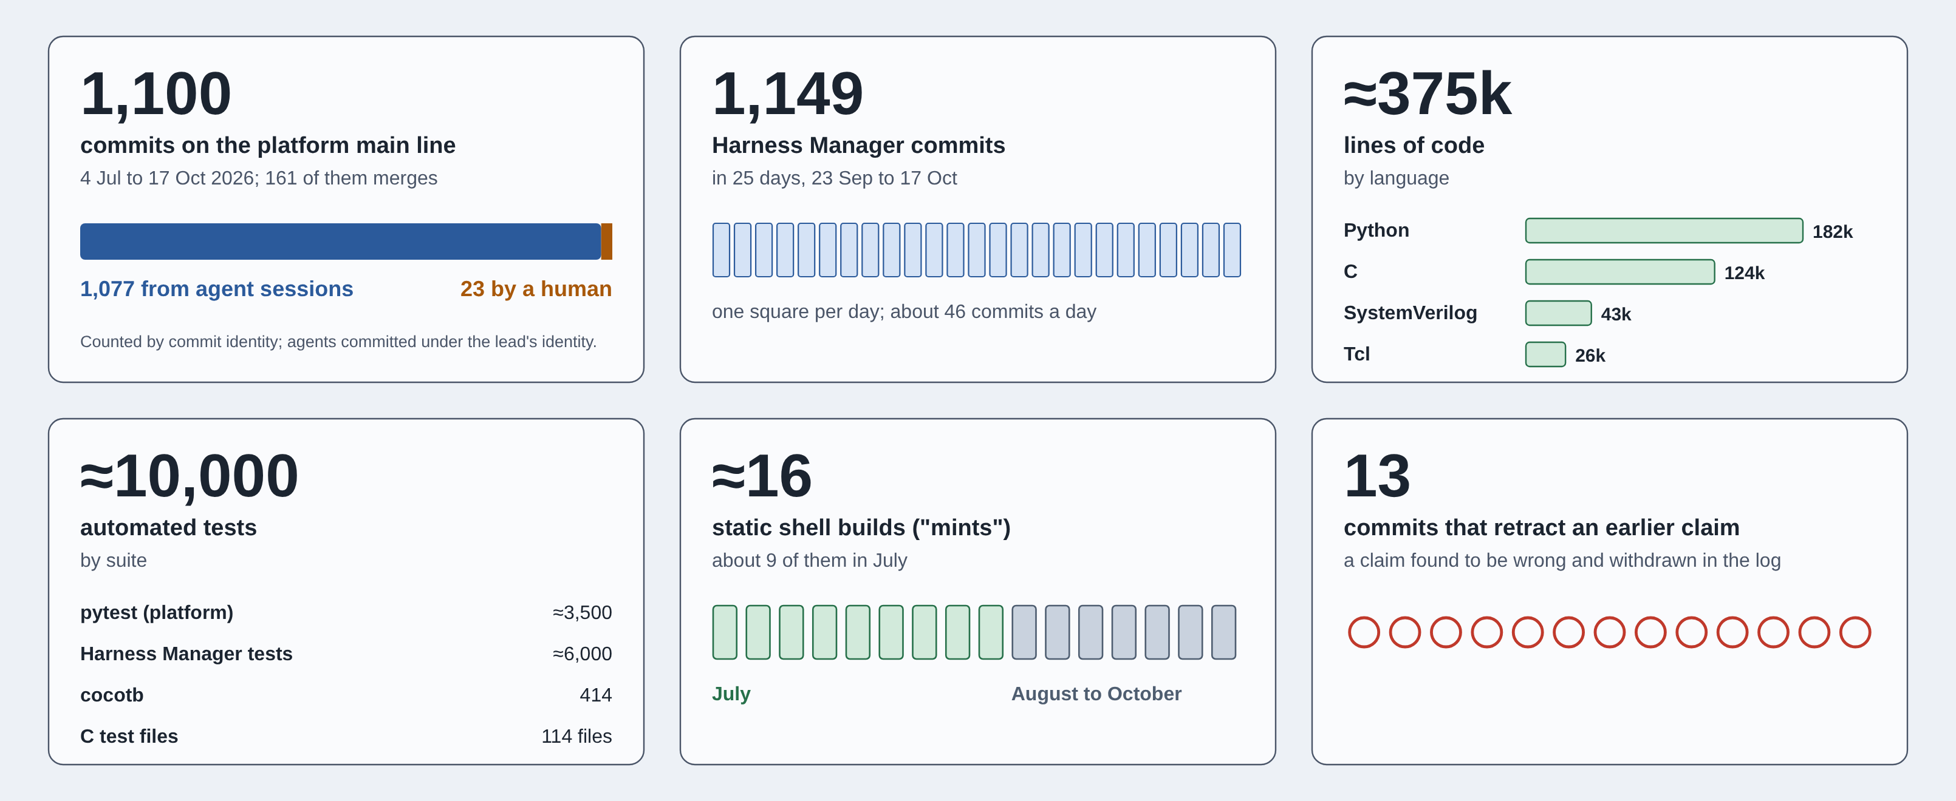
Task: Click the blue agent sessions bar segment
Action: coord(340,242)
